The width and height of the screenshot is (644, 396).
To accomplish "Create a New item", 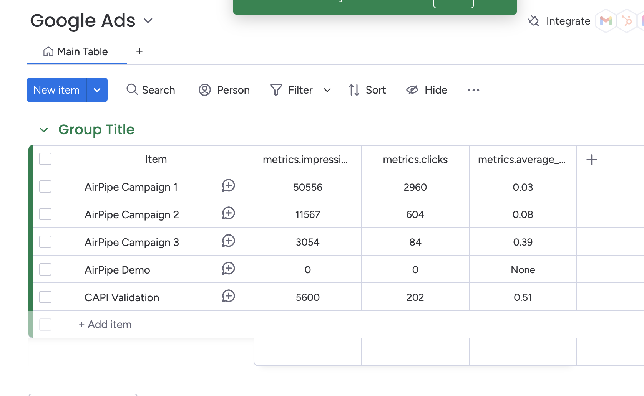I will click(56, 90).
